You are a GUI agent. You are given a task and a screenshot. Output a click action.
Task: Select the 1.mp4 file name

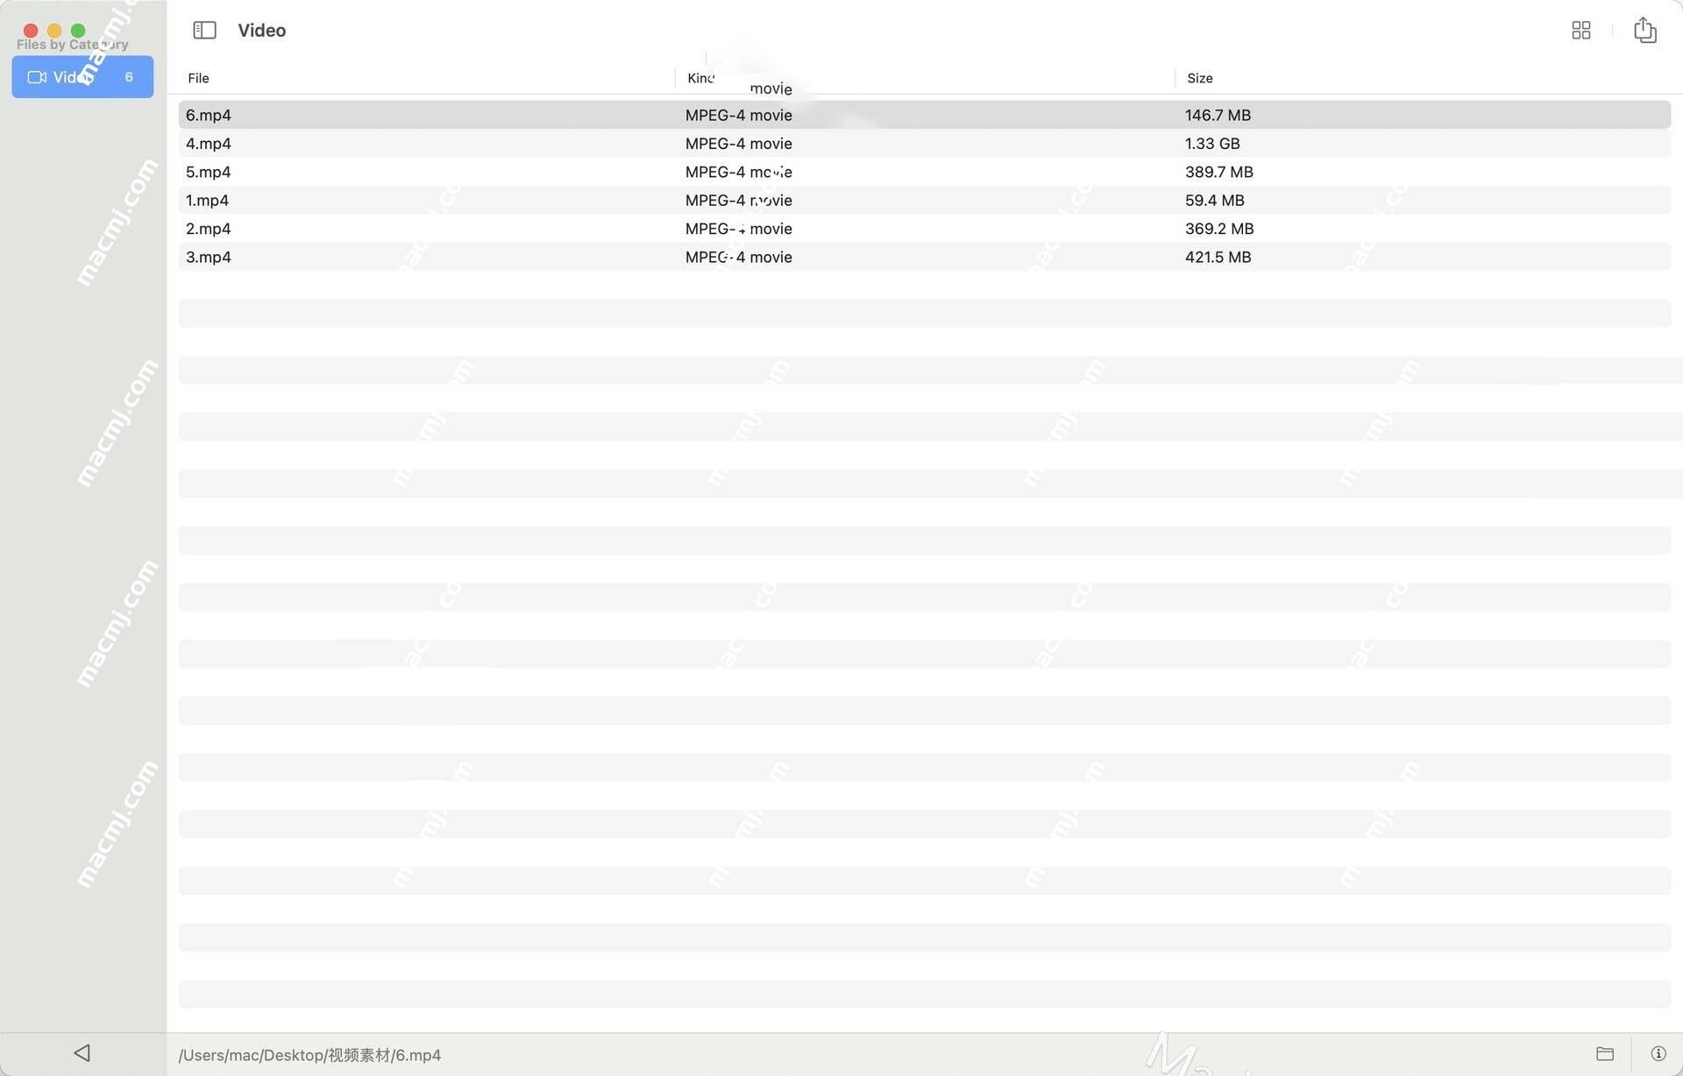point(207,201)
